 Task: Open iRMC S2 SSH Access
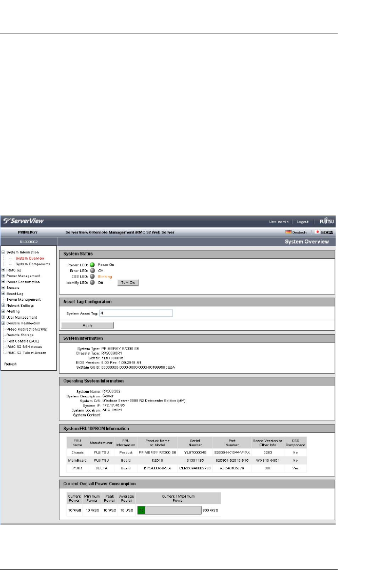pos(24,347)
